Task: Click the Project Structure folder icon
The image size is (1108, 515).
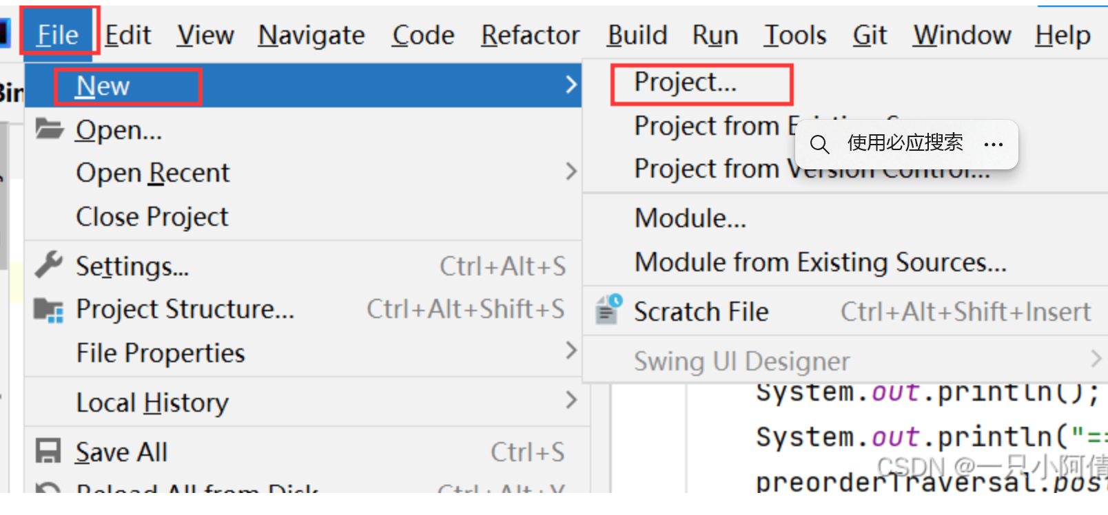Action: click(49, 310)
